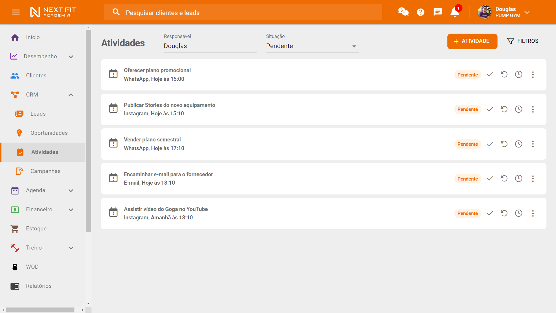556x313 pixels.
Task: Open Campanhas in the CRM menu
Action: pyautogui.click(x=45, y=171)
